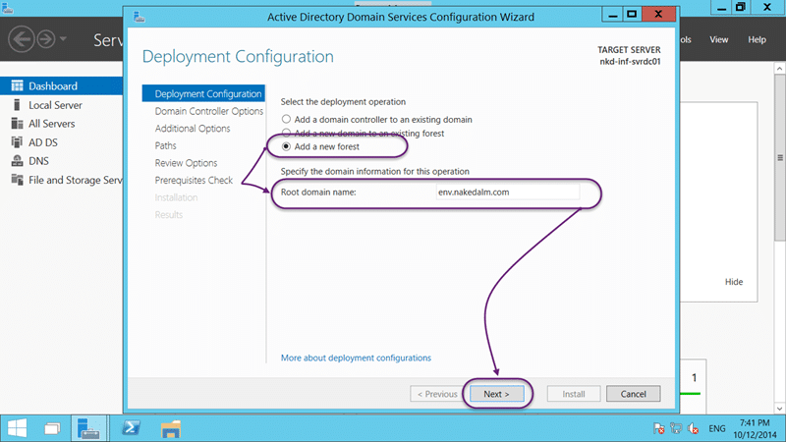
Task: Cancel the configuration wizard
Action: [633, 394]
